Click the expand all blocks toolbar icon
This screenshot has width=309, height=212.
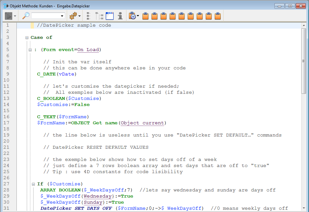point(88,16)
